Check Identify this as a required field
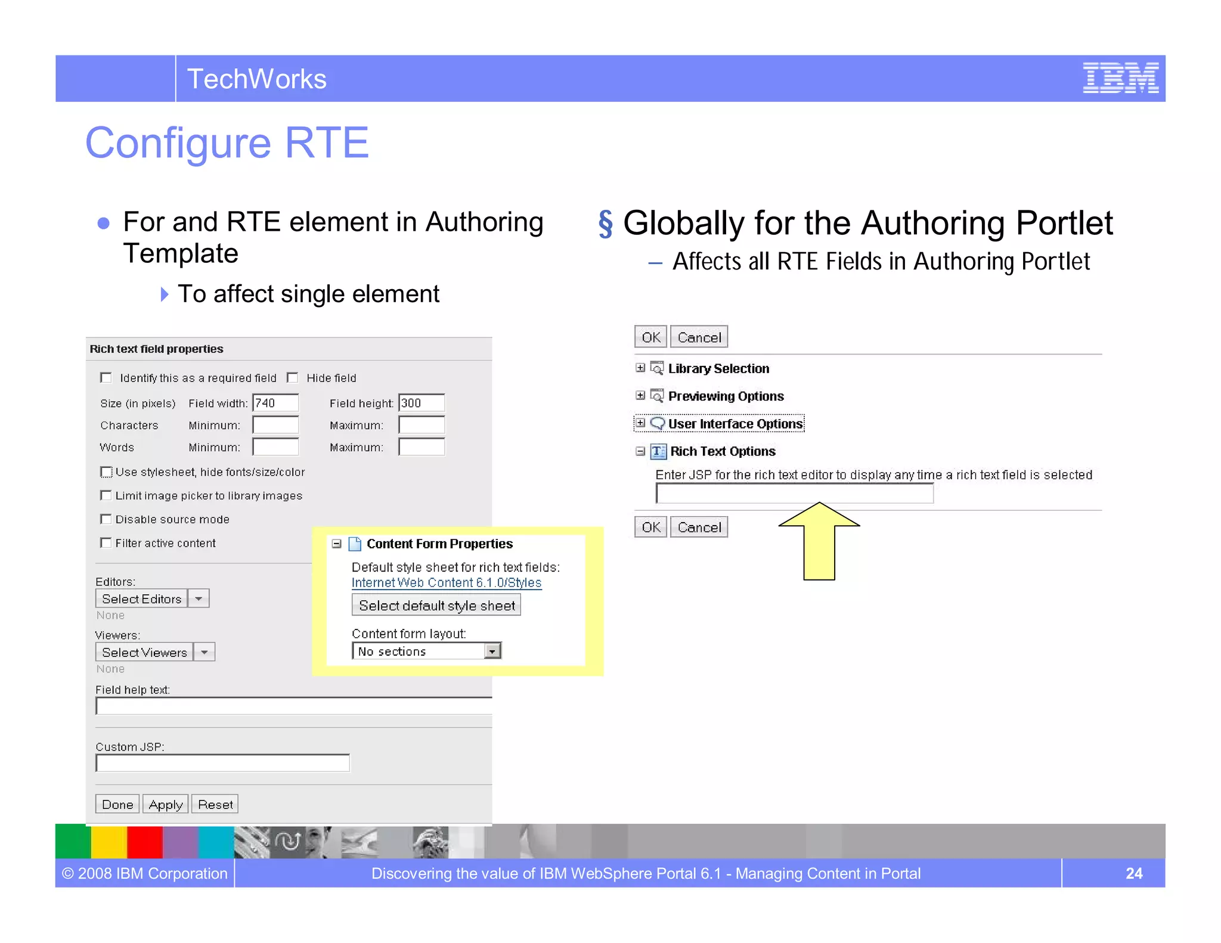Screen dimensions: 1221x943 coord(106,377)
